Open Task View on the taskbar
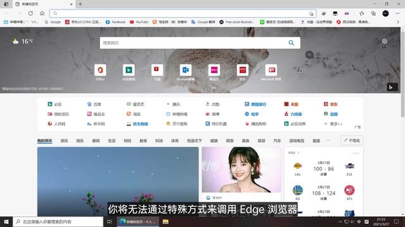The image size is (405, 227). pyautogui.click(x=109, y=221)
